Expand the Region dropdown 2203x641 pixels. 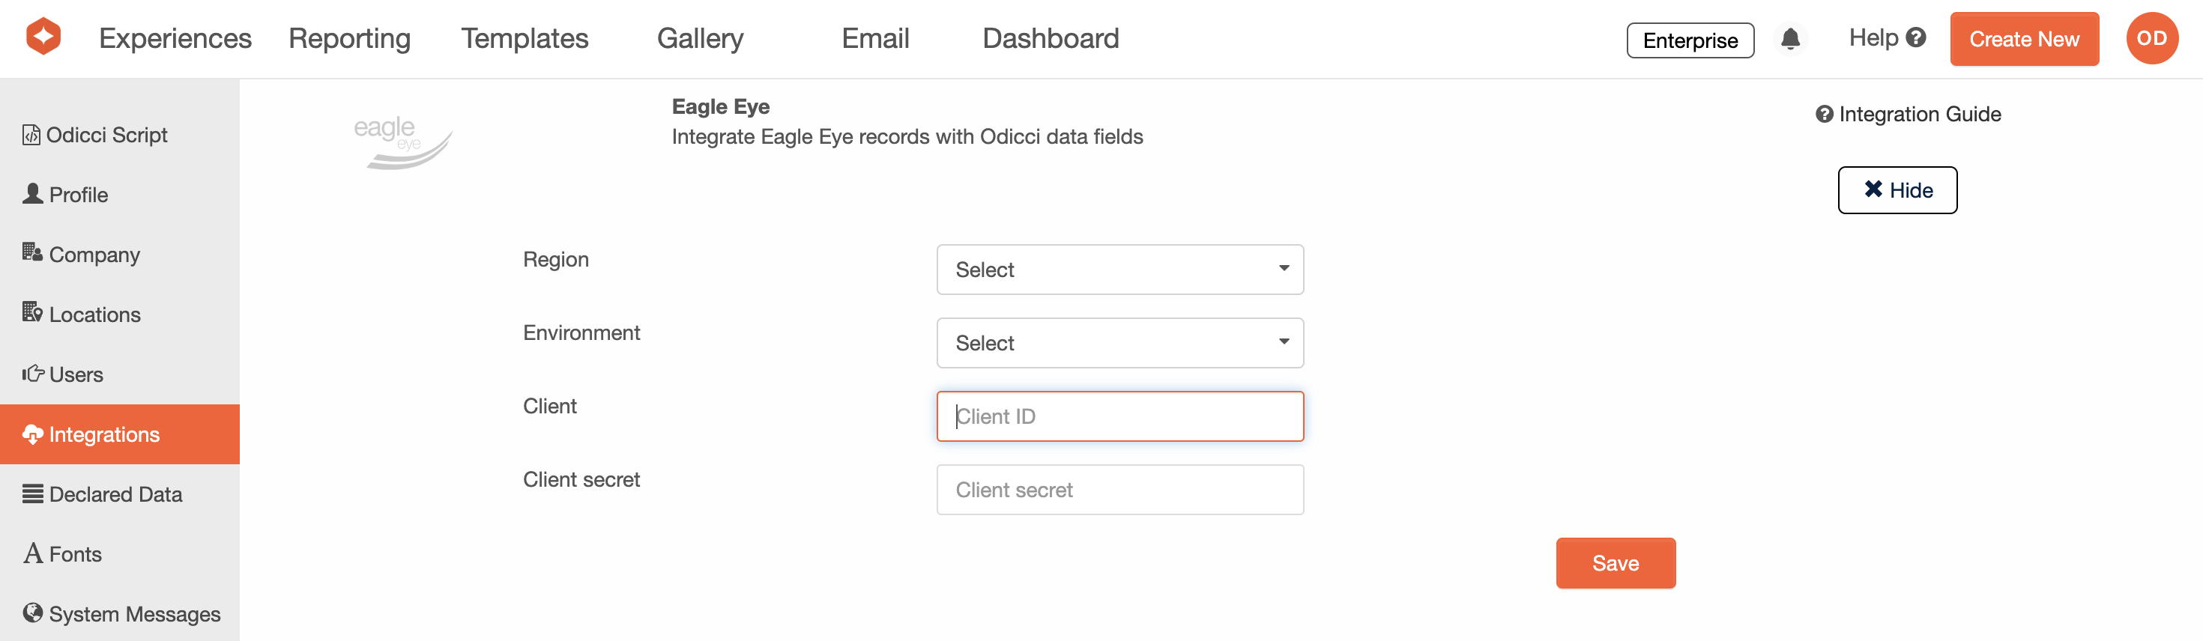[1119, 270]
